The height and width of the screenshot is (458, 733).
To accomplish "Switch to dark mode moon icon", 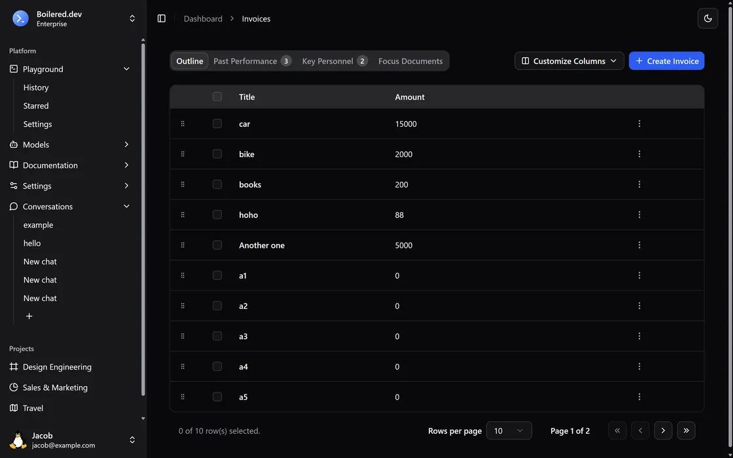I will coord(707,18).
